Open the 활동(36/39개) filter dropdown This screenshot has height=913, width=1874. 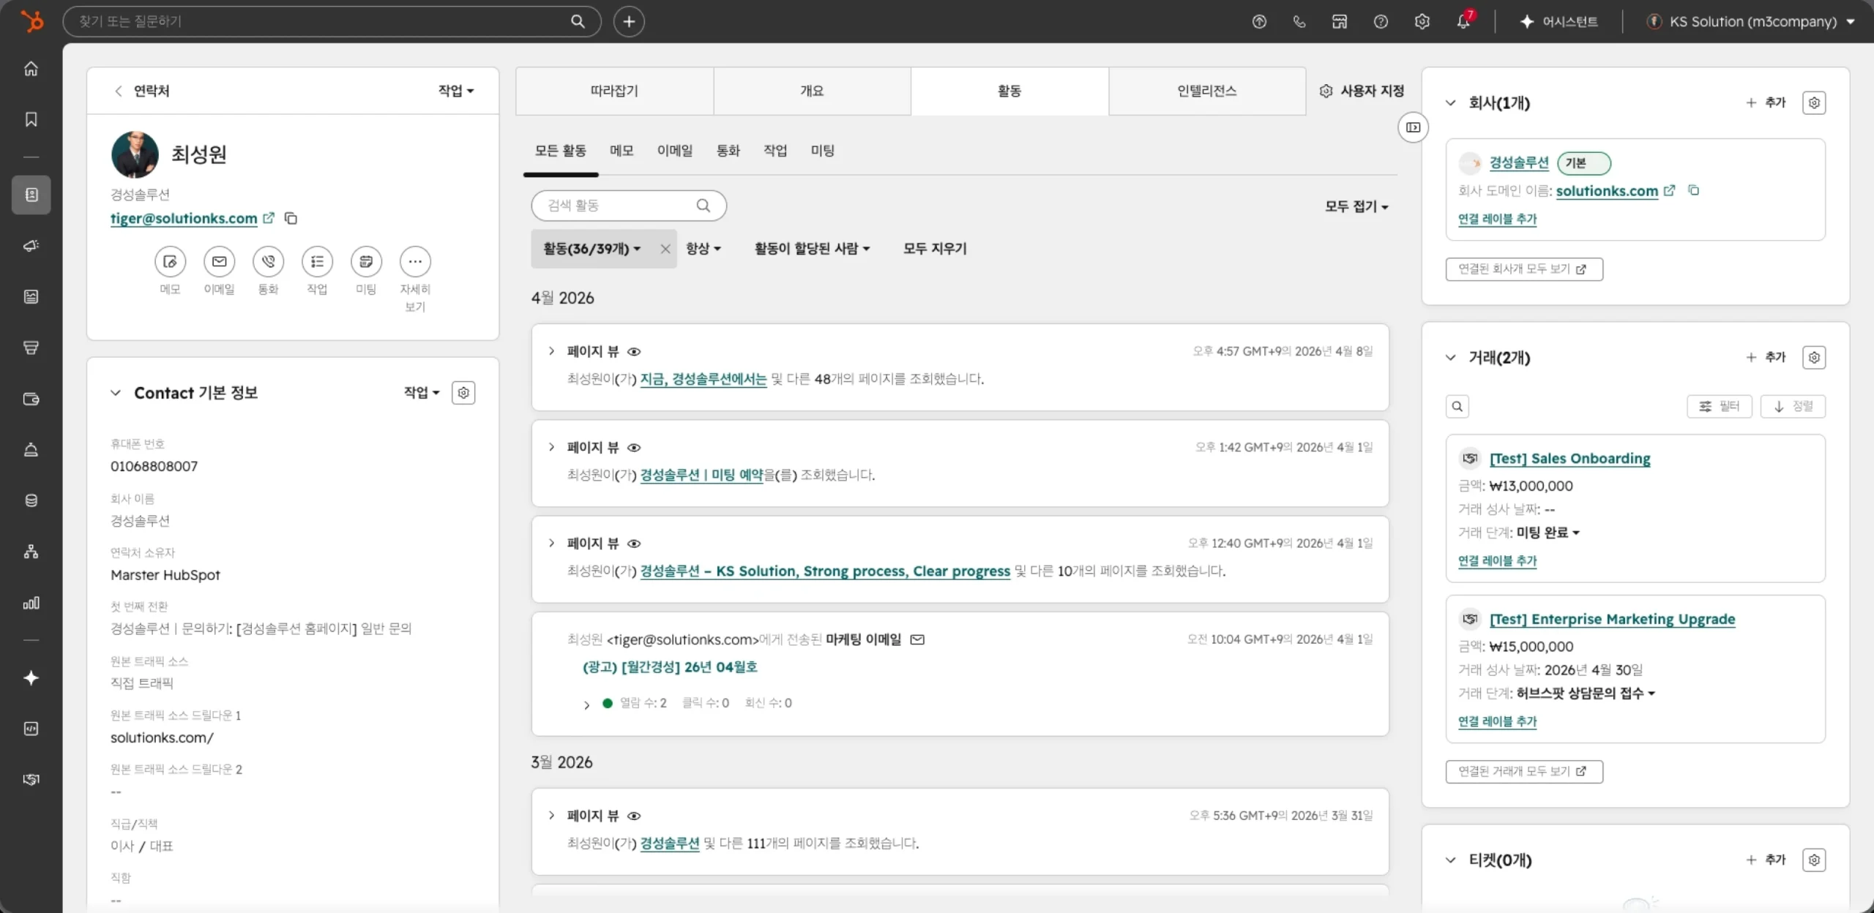pyautogui.click(x=591, y=249)
